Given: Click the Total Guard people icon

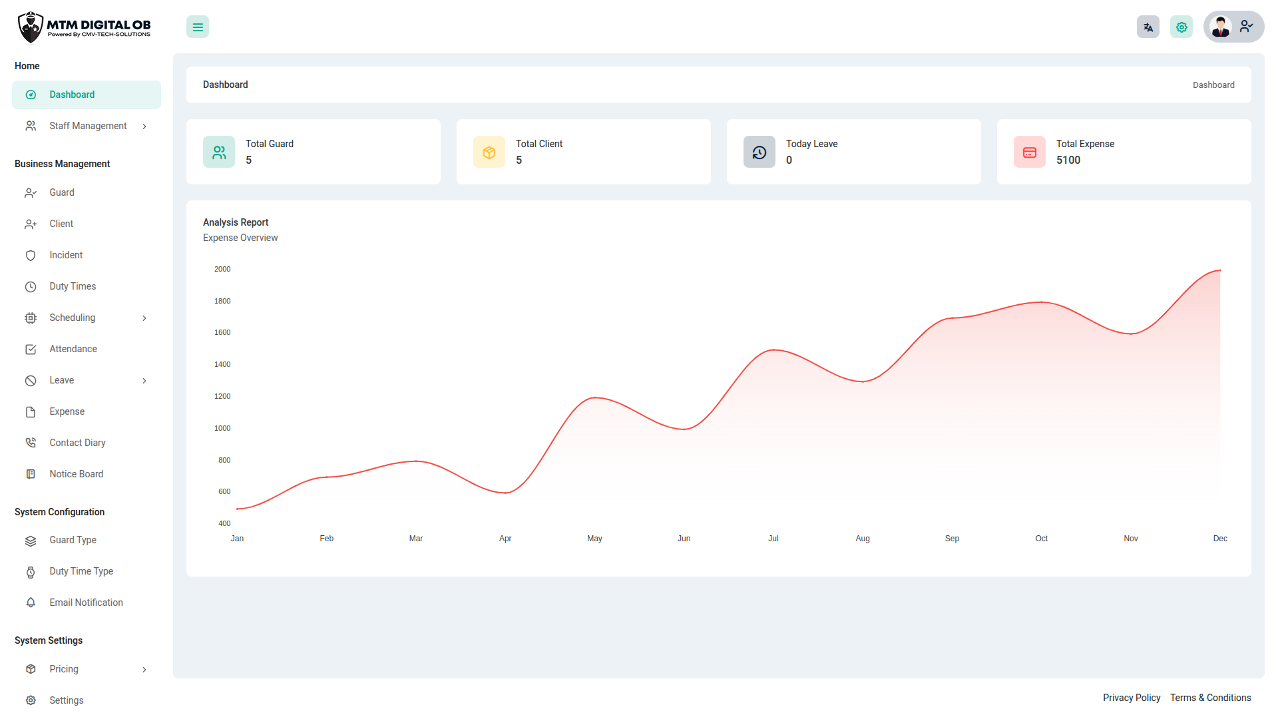Looking at the screenshot, I should tap(219, 152).
